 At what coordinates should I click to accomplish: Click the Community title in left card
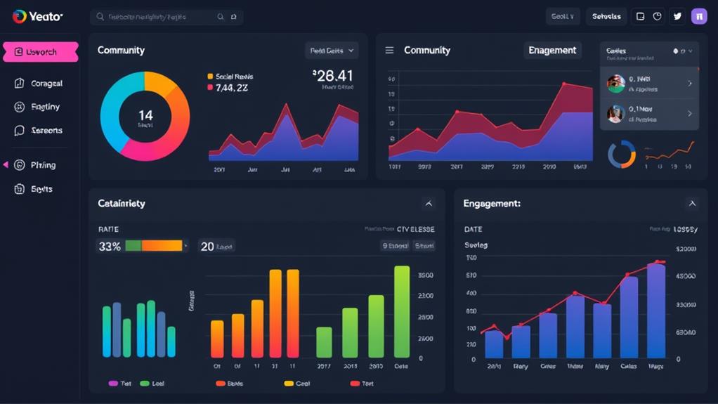121,51
